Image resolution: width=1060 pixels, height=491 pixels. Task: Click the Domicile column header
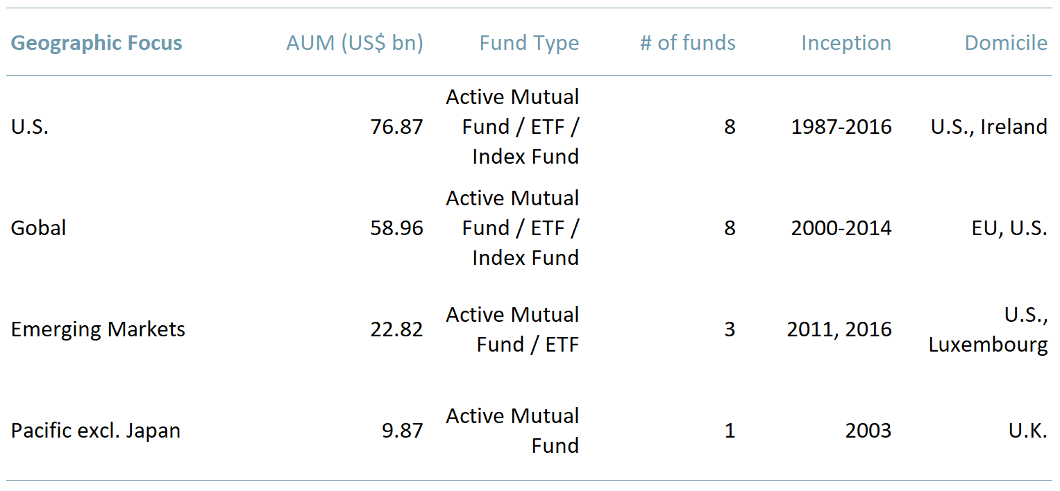point(1005,43)
